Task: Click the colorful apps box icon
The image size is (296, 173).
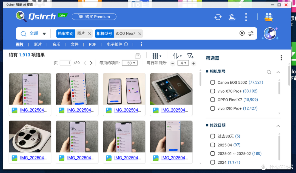Action: pos(268,17)
